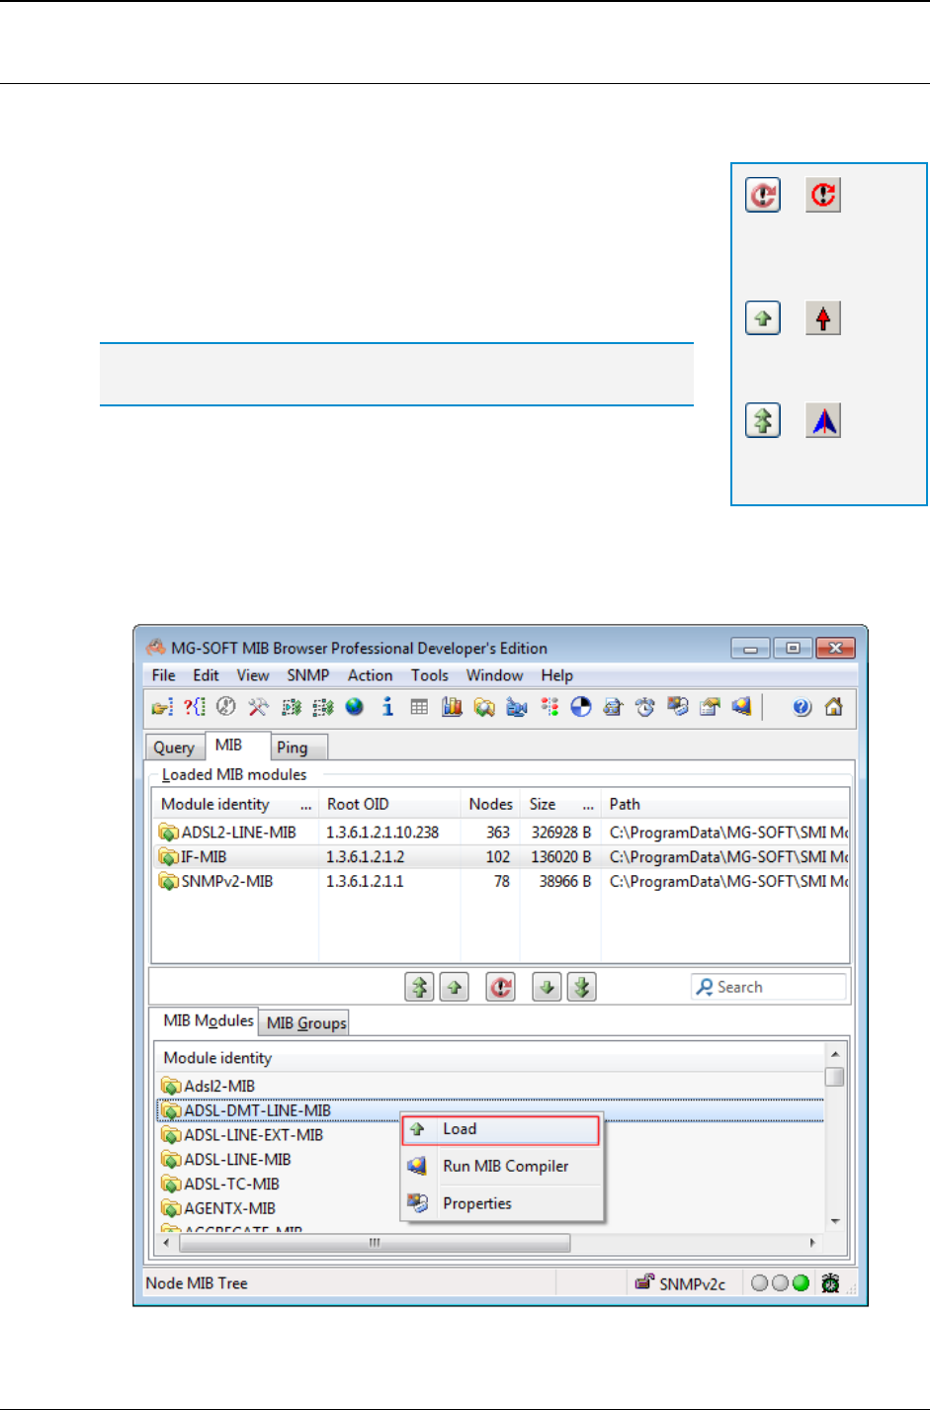Click the blue-white pie circle toolbar icon

pyautogui.click(x=581, y=707)
